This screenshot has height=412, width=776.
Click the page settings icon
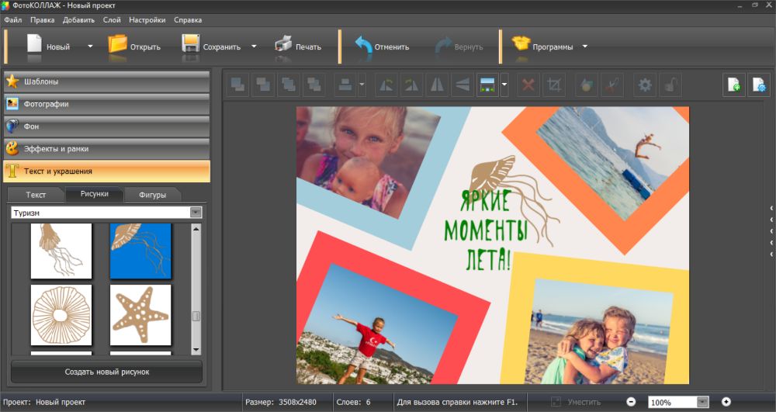point(758,85)
